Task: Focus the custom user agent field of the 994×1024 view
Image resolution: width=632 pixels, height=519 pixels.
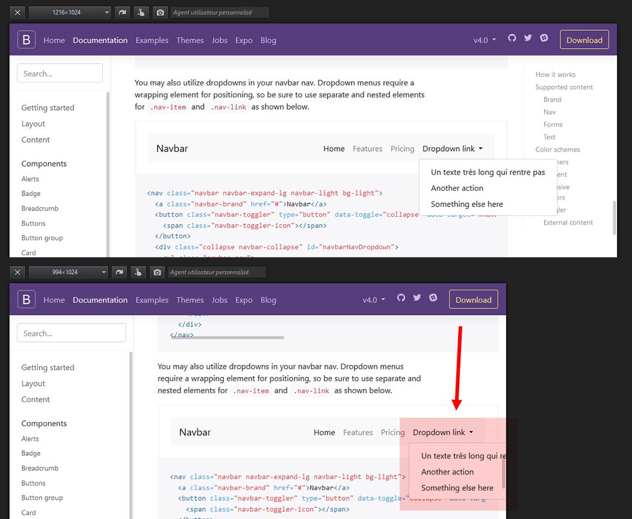Action: point(217,272)
